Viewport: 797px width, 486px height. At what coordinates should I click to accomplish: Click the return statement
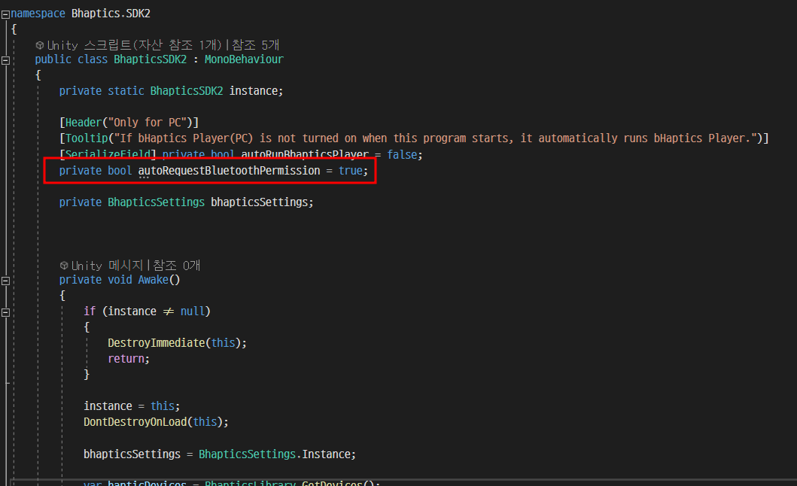click(129, 358)
